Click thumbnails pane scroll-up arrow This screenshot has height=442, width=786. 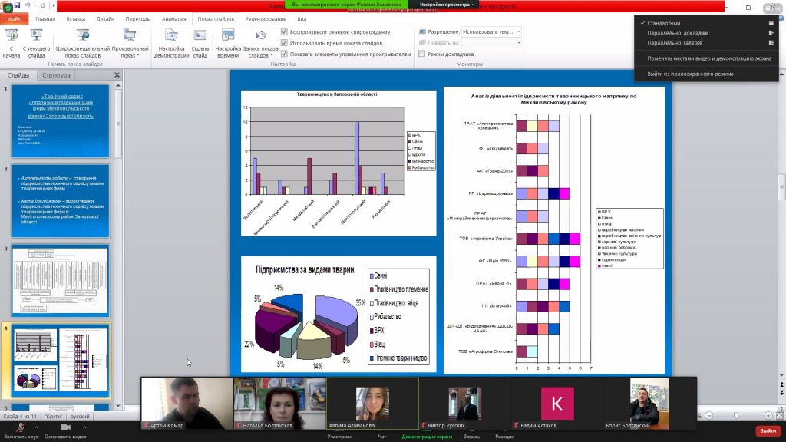point(118,86)
